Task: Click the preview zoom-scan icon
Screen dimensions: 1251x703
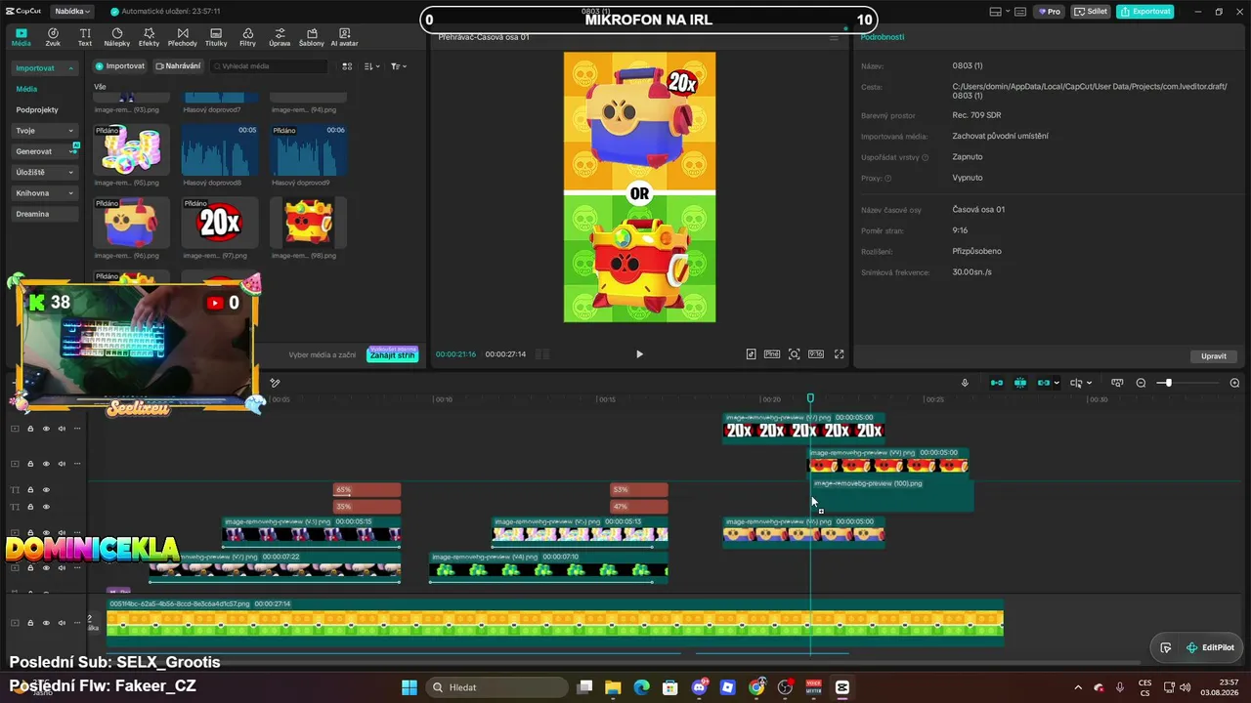Action: click(794, 354)
